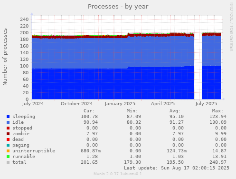Click the October 2024 axis label
Screen dimensions: 236x179
coord(76,104)
